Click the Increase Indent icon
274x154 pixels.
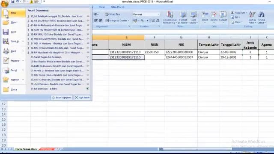tap(101, 21)
